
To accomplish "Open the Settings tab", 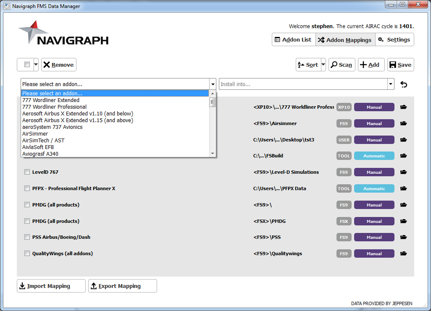I will [394, 40].
